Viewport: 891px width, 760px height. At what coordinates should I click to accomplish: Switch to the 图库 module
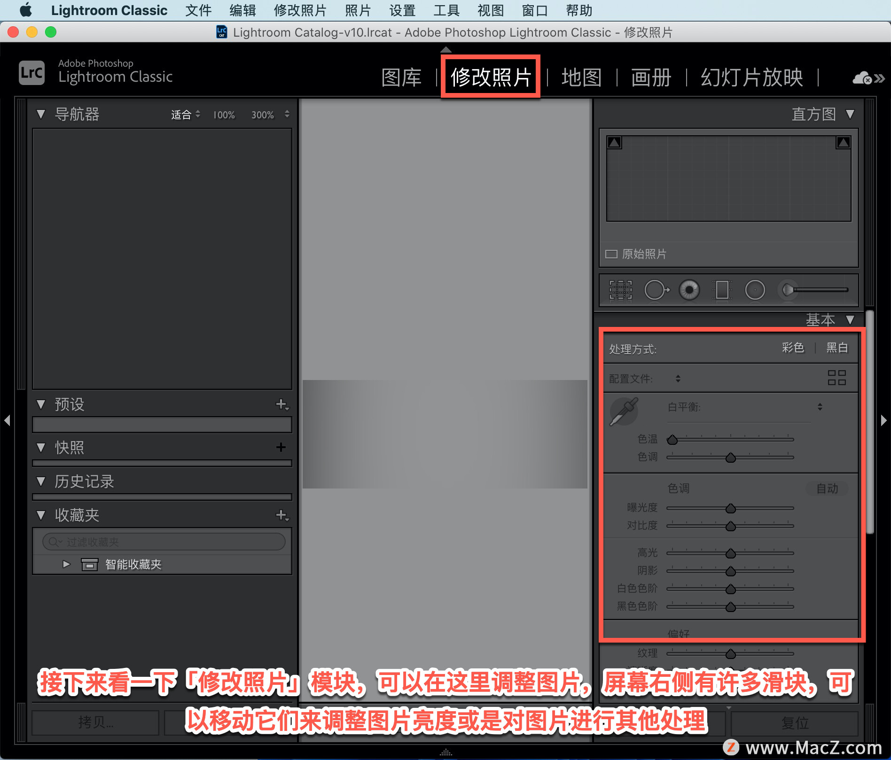[401, 78]
